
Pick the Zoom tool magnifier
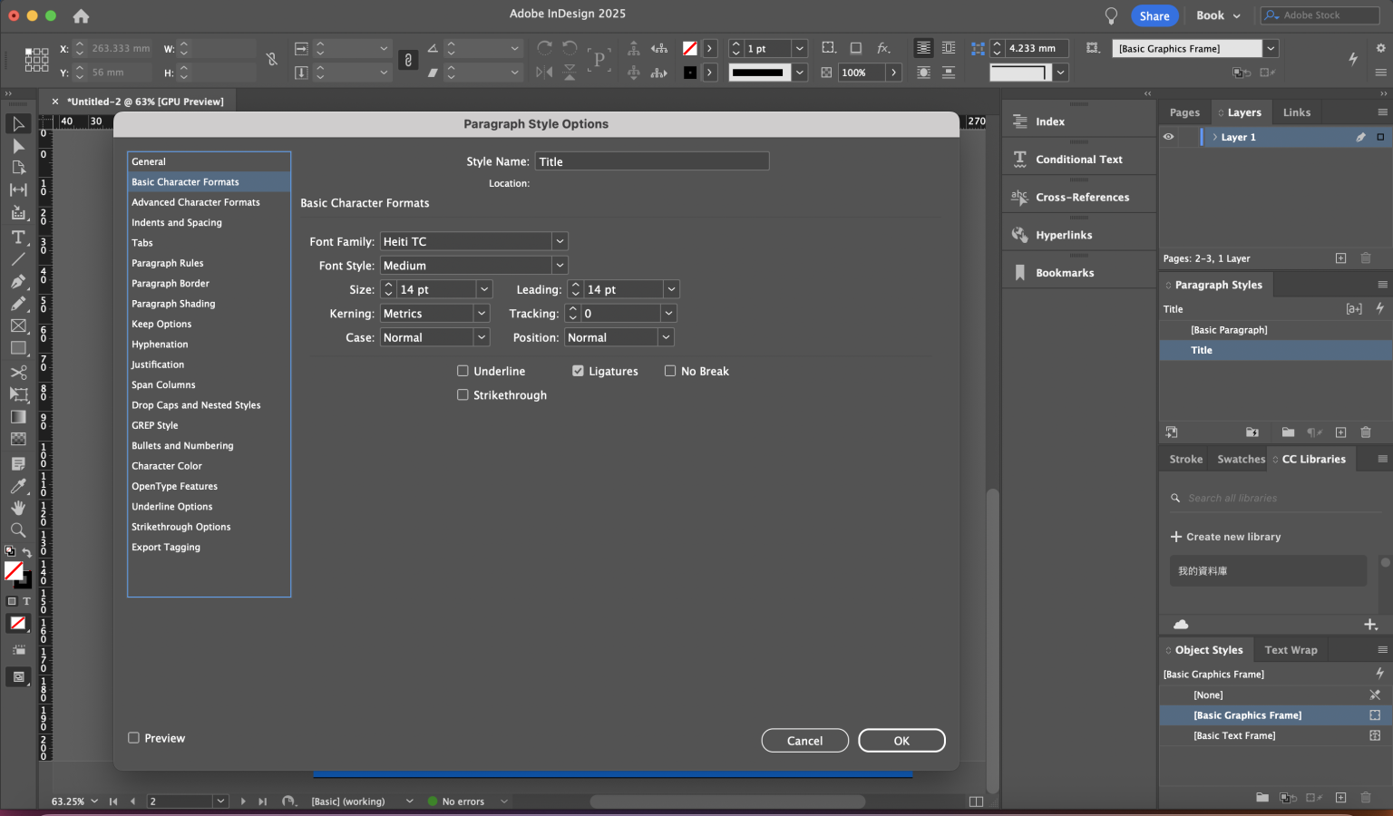click(x=18, y=530)
